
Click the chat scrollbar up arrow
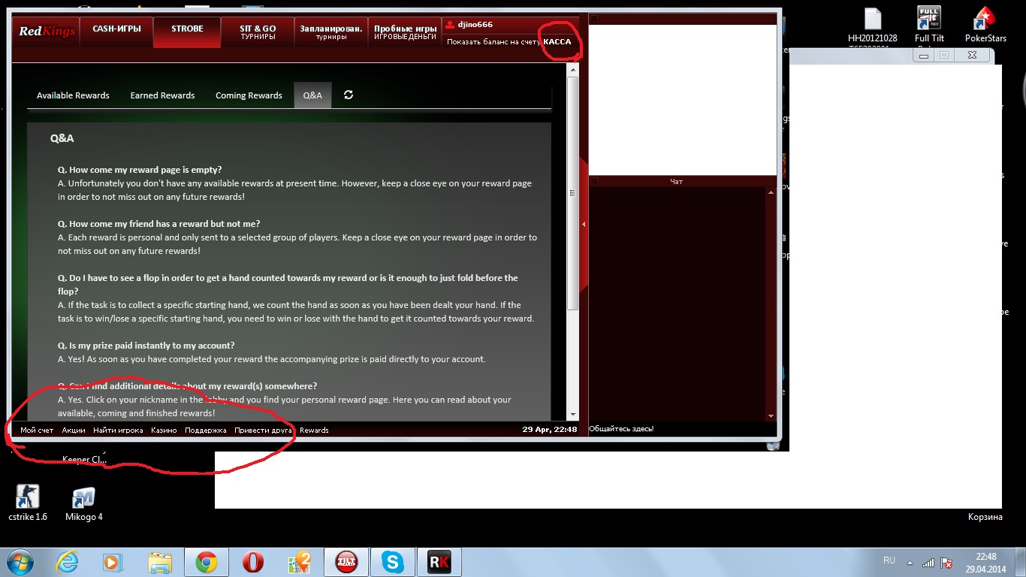click(771, 193)
